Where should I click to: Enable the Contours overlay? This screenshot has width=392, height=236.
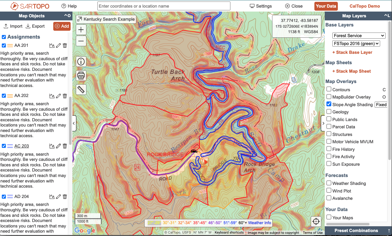pos(329,89)
